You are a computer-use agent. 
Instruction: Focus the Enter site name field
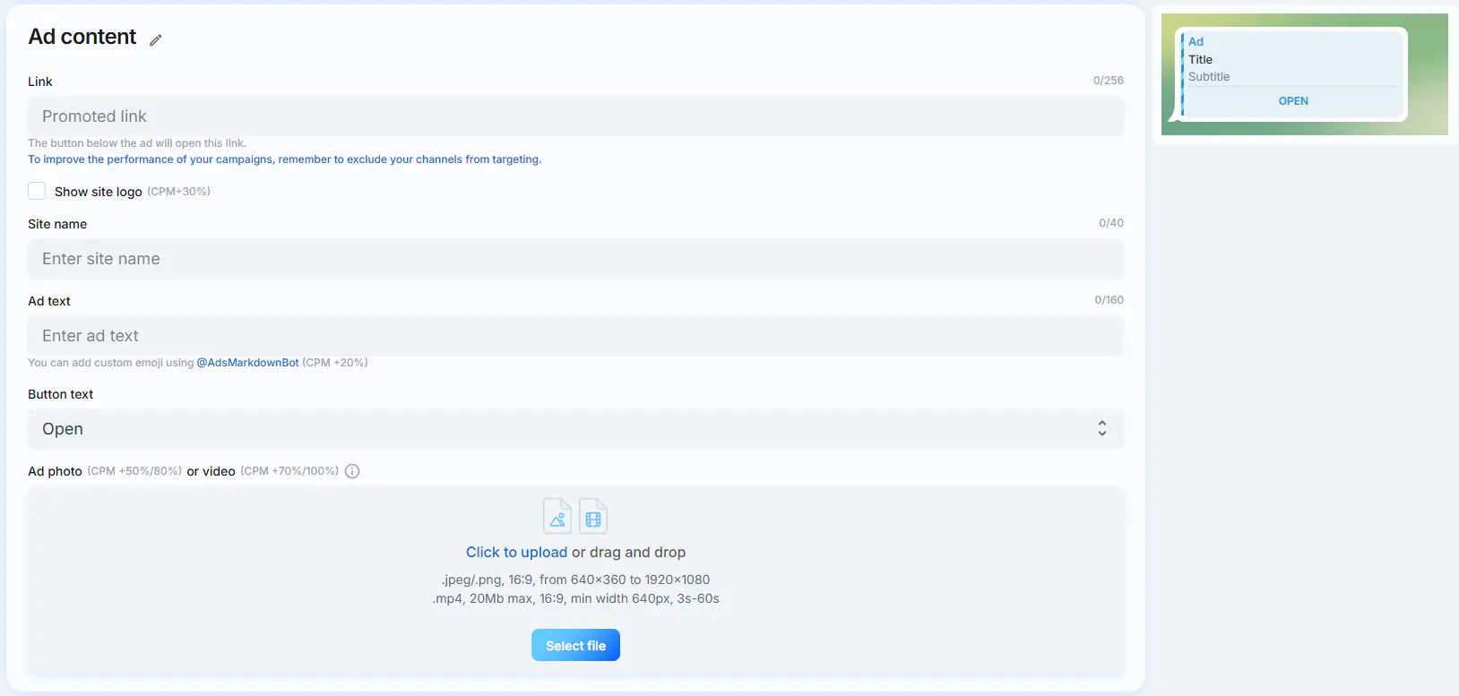tap(575, 259)
